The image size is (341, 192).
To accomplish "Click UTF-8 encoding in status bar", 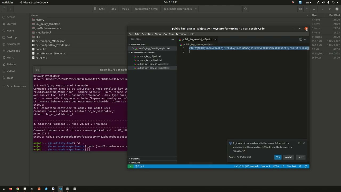I will coord(276,166).
